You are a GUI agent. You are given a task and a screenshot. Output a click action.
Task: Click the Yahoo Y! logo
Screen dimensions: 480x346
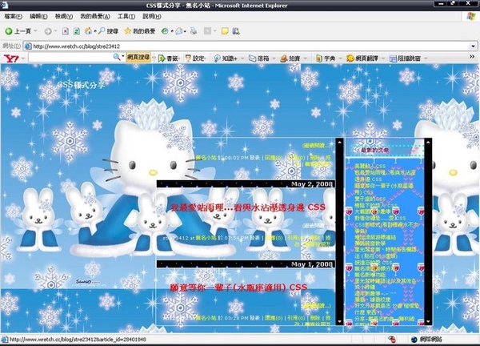(x=11, y=58)
